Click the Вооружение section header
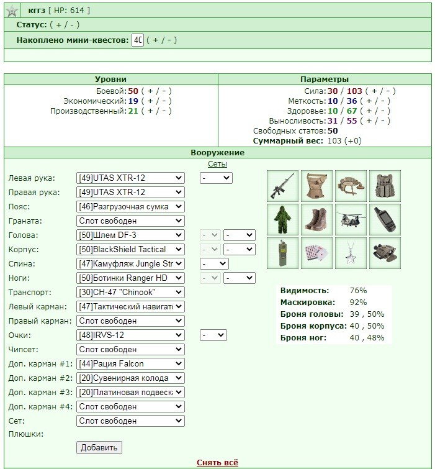 click(217, 153)
